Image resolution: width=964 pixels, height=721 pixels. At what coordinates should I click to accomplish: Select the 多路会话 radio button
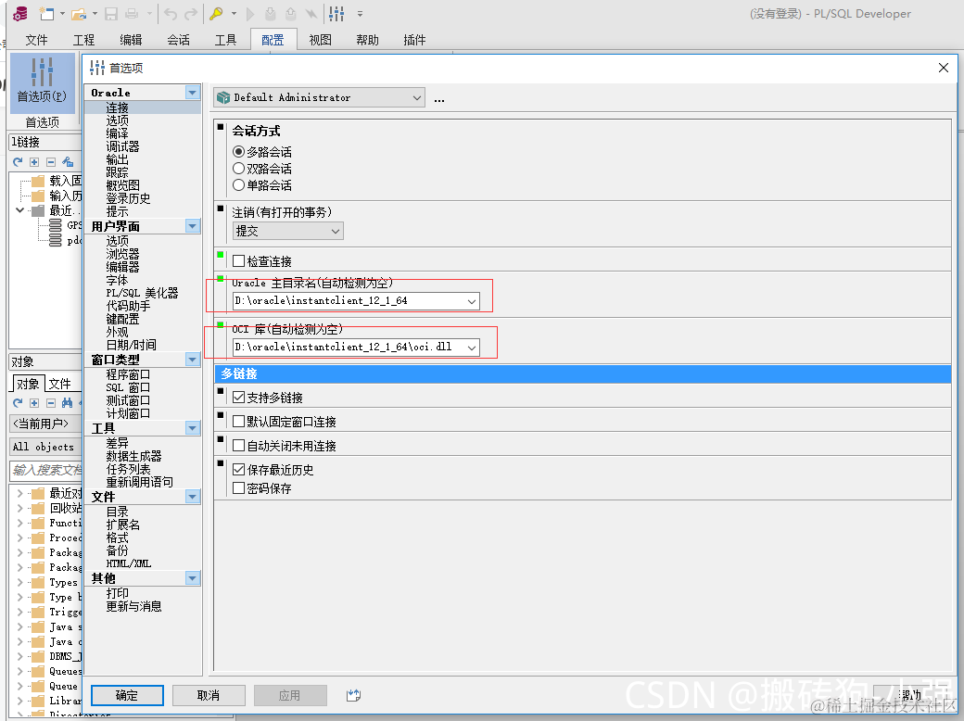tap(238, 151)
